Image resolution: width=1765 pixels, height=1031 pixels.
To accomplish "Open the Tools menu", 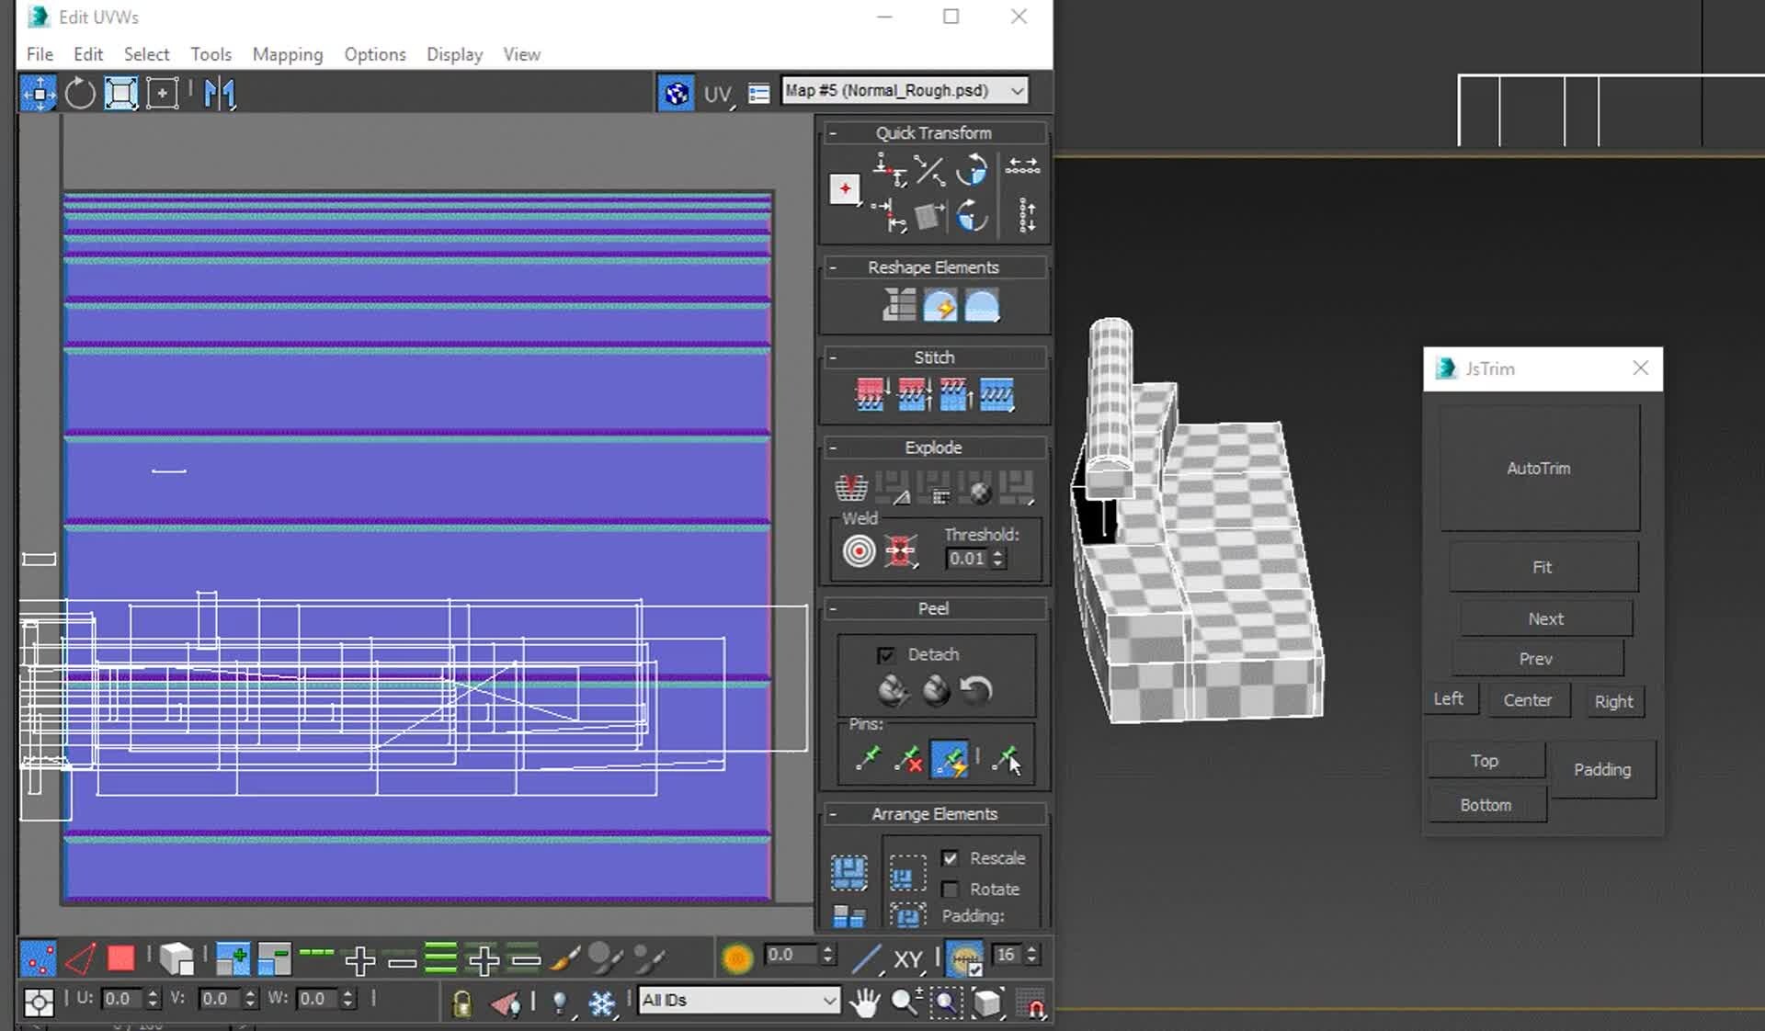I will point(211,54).
